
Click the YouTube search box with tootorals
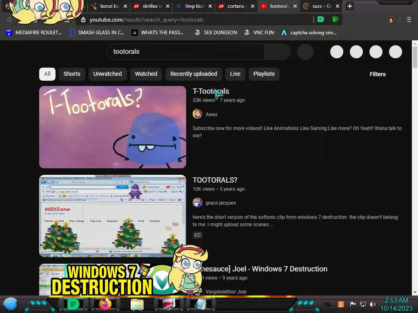tap(186, 52)
